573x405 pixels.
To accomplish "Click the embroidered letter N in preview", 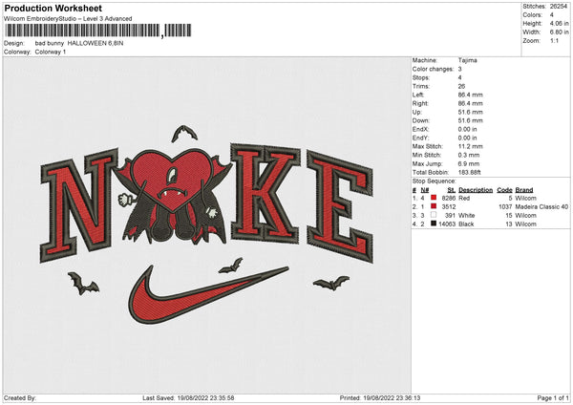I will click(x=79, y=205).
